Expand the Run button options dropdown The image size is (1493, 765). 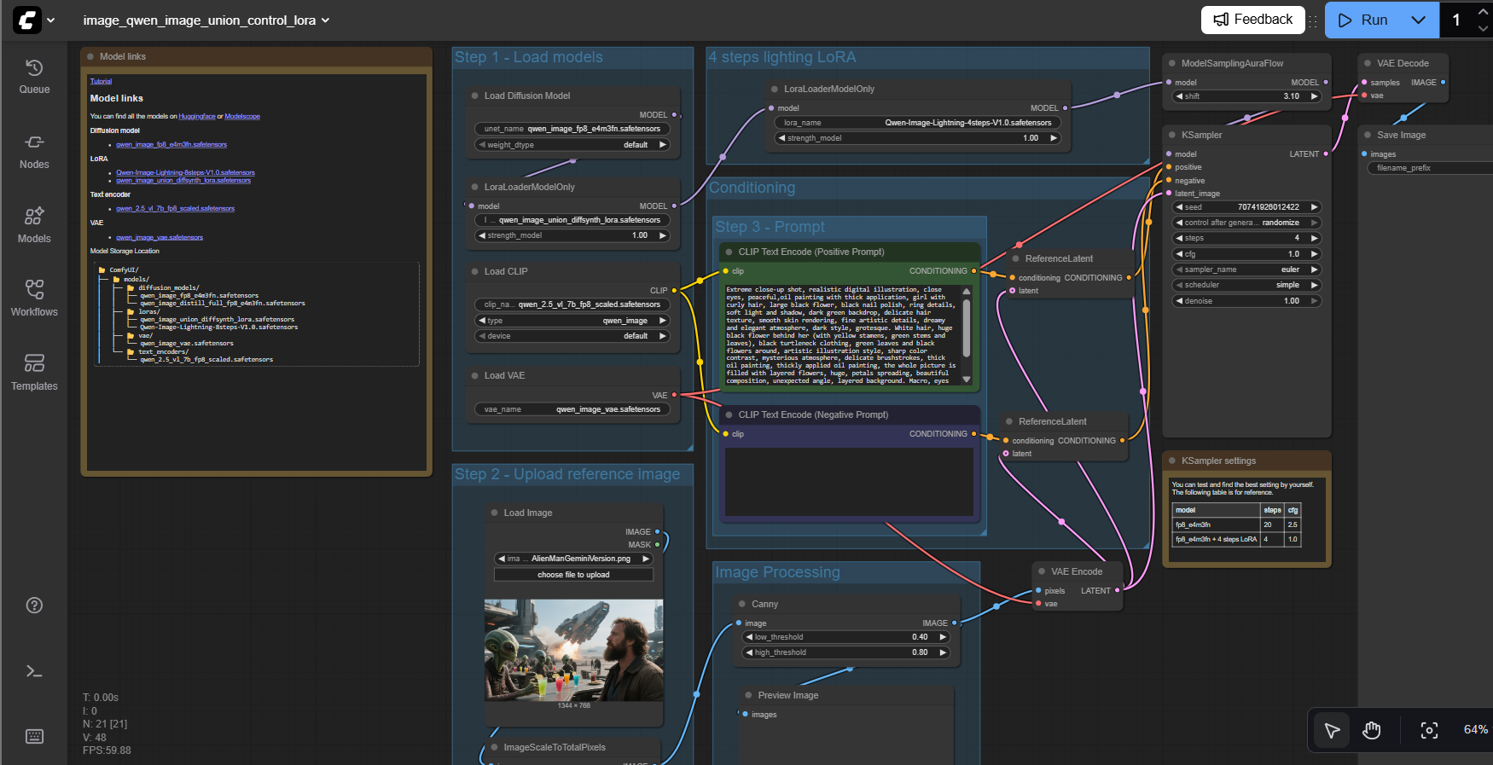1418,20
